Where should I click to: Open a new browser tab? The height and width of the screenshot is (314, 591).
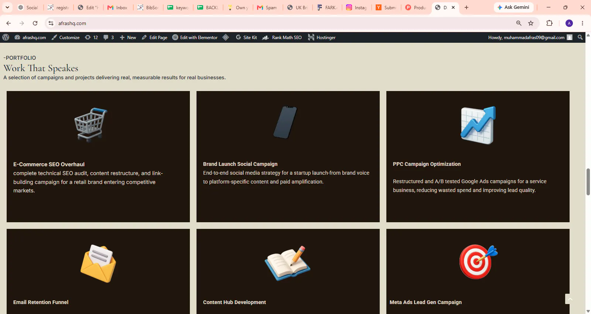(467, 7)
